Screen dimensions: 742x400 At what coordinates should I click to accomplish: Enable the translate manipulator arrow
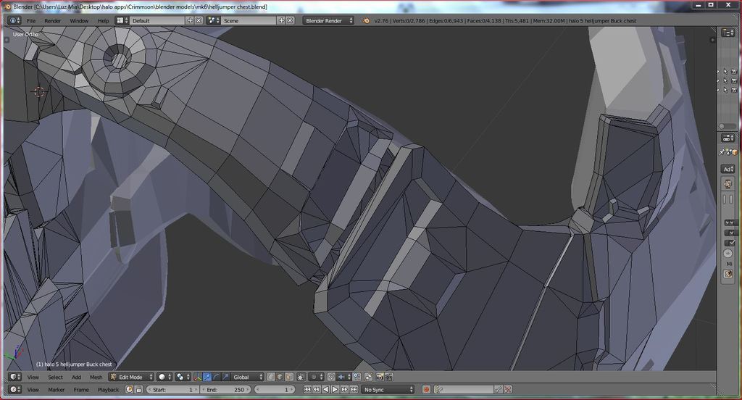[x=207, y=377]
